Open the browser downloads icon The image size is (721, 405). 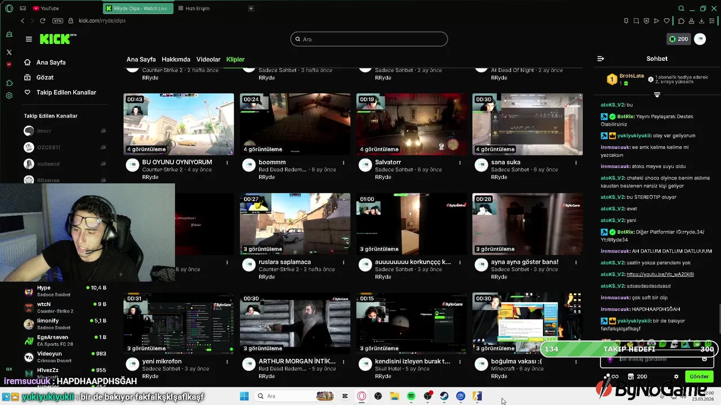(702, 21)
